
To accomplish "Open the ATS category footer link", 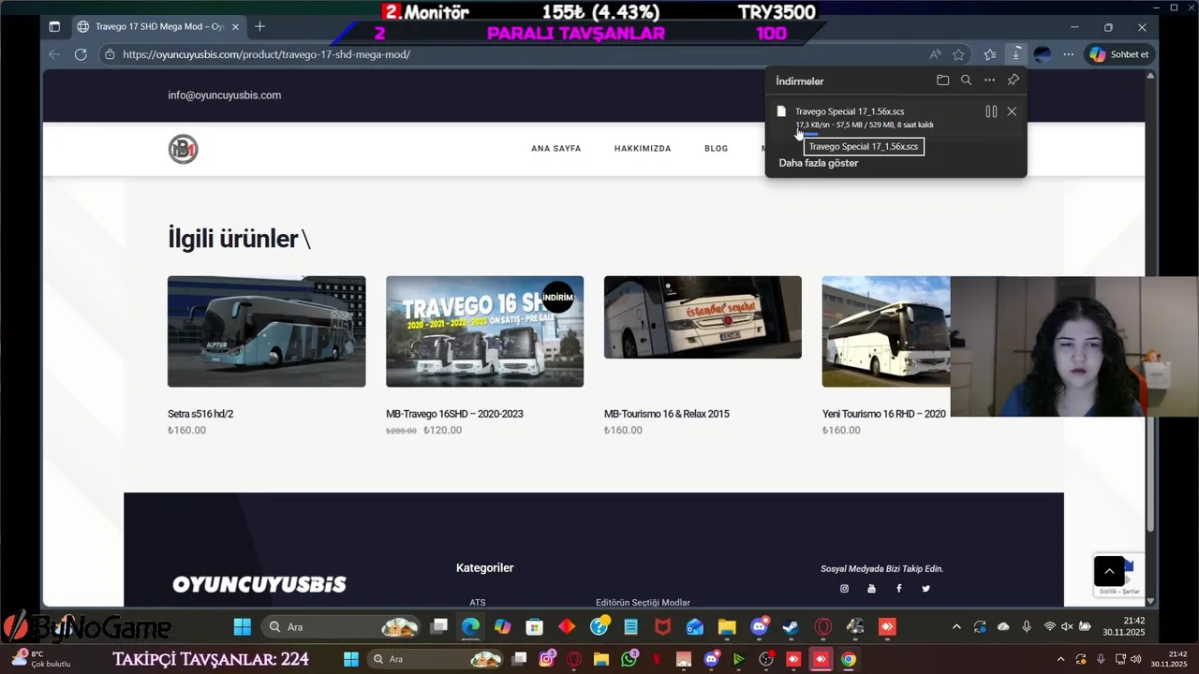I will pos(478,602).
